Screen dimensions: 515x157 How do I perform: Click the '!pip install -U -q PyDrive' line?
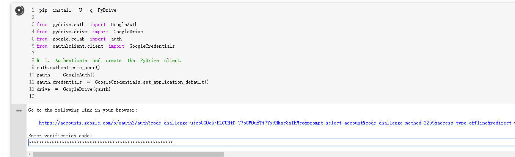tap(77, 10)
